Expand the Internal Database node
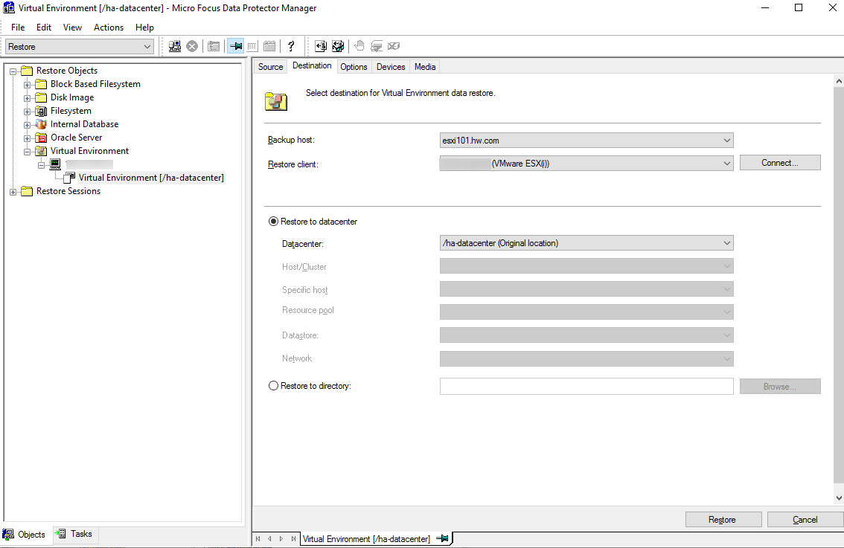This screenshot has height=548, width=844. (x=27, y=125)
